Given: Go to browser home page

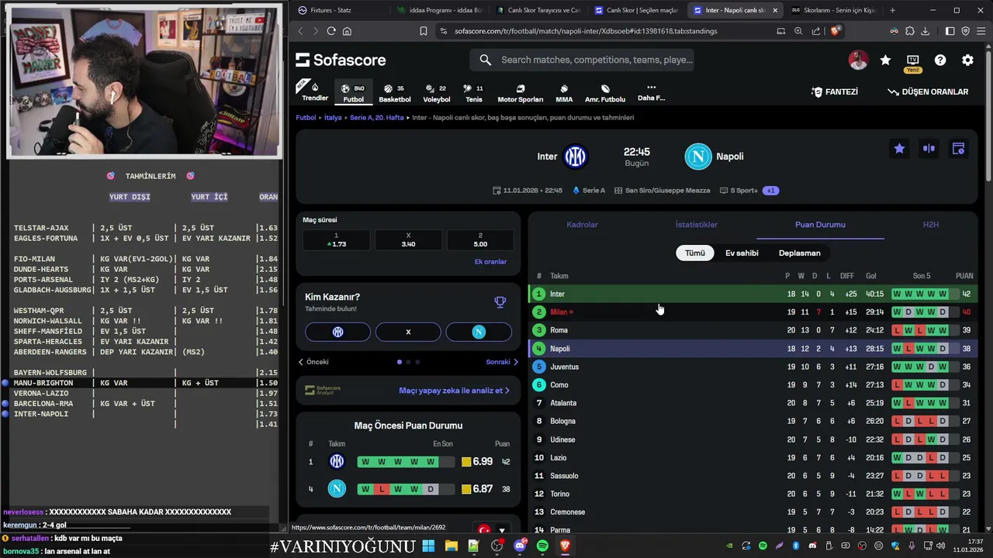Looking at the screenshot, I should tap(347, 31).
